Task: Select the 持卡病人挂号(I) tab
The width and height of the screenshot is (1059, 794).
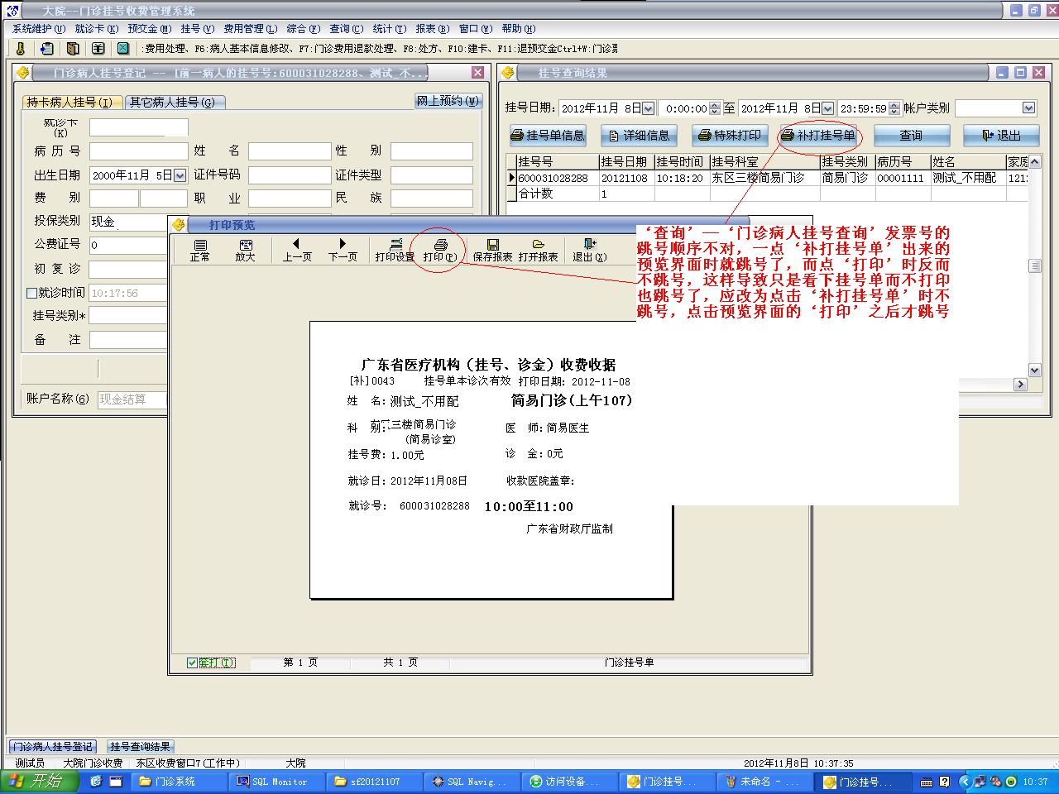Action: pyautogui.click(x=70, y=102)
